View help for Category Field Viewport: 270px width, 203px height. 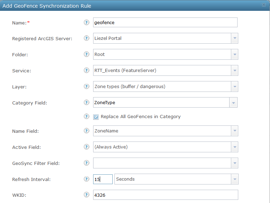[x=87, y=102]
